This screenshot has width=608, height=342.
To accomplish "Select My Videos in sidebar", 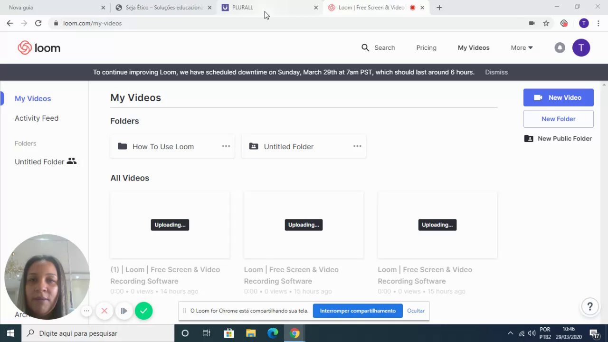I will (x=33, y=98).
